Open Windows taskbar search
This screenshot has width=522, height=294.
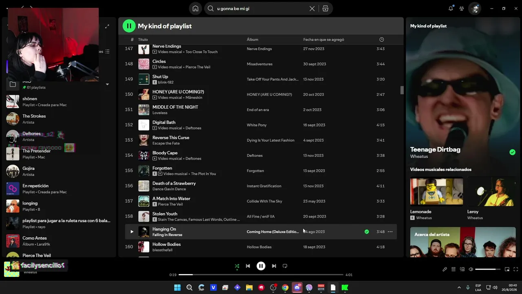coord(189,287)
